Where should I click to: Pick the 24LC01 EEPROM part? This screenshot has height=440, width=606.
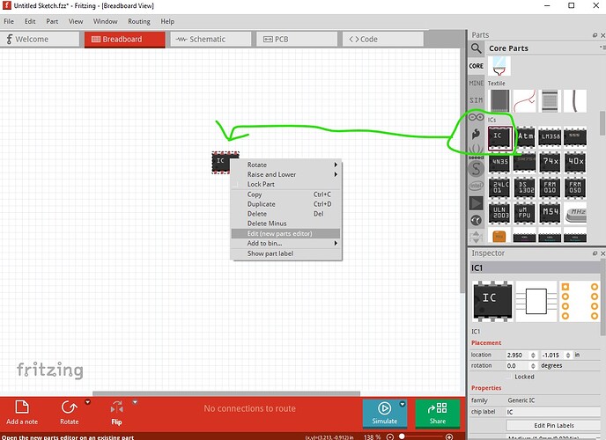(x=499, y=187)
